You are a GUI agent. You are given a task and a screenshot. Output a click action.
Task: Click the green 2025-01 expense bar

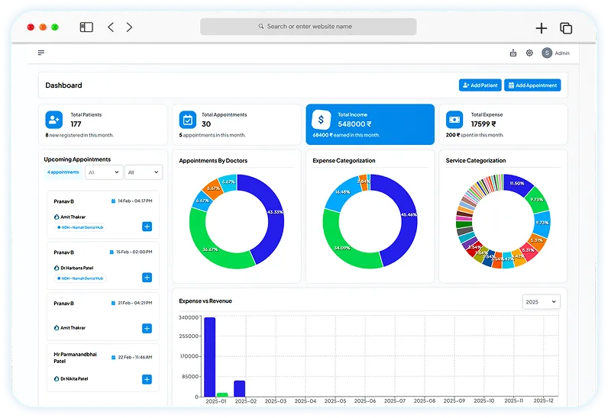pos(222,395)
